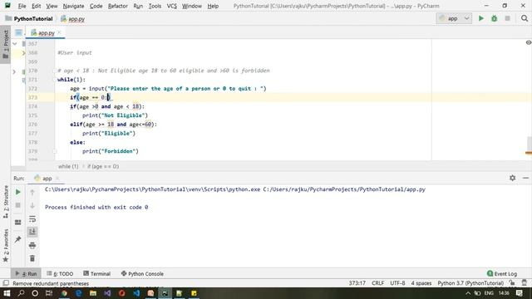532x299 pixels.
Task: Print the console output
Action: 32,246
